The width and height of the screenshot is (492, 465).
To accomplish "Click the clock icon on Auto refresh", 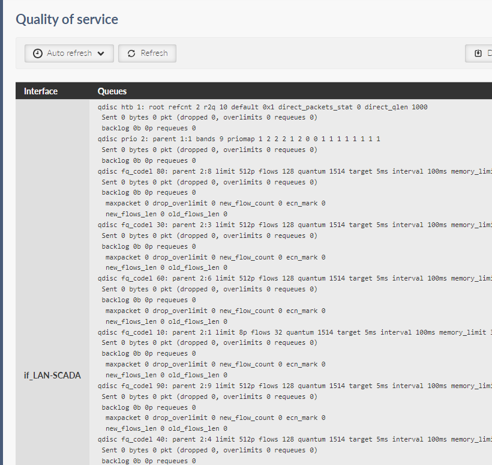I will [38, 53].
